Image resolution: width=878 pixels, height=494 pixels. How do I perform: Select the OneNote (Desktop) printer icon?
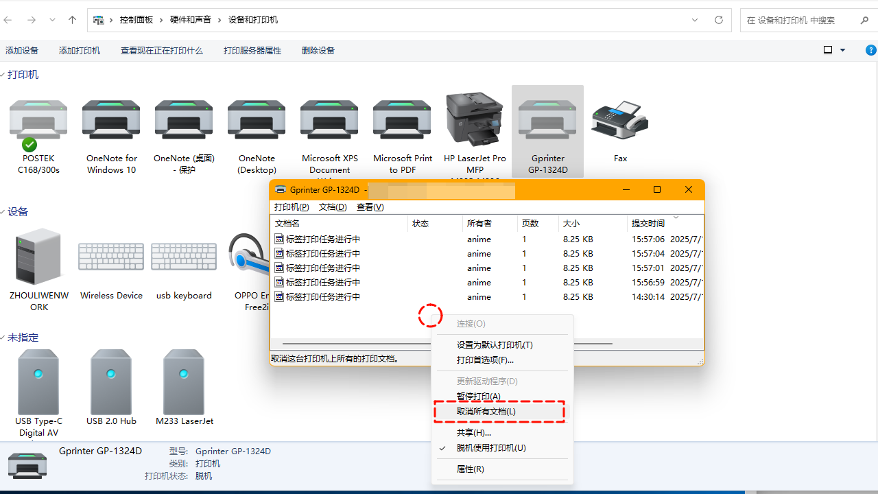pyautogui.click(x=257, y=120)
